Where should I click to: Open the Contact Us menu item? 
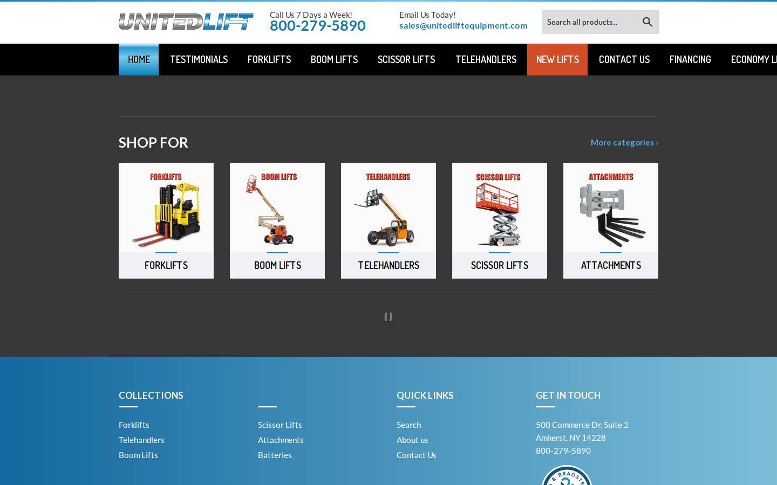pyautogui.click(x=624, y=59)
